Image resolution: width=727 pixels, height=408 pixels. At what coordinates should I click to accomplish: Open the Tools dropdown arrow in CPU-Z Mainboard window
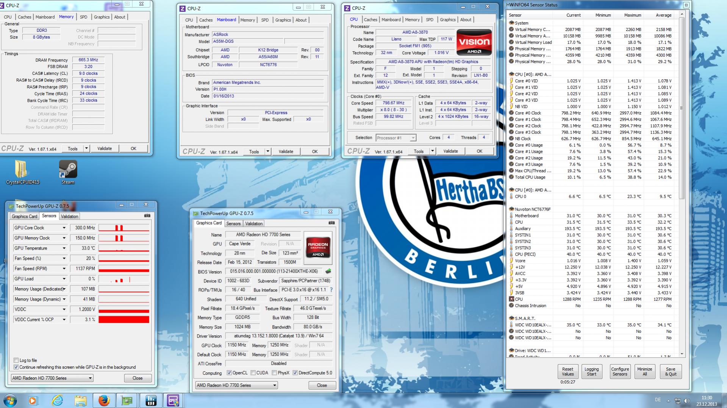point(268,152)
